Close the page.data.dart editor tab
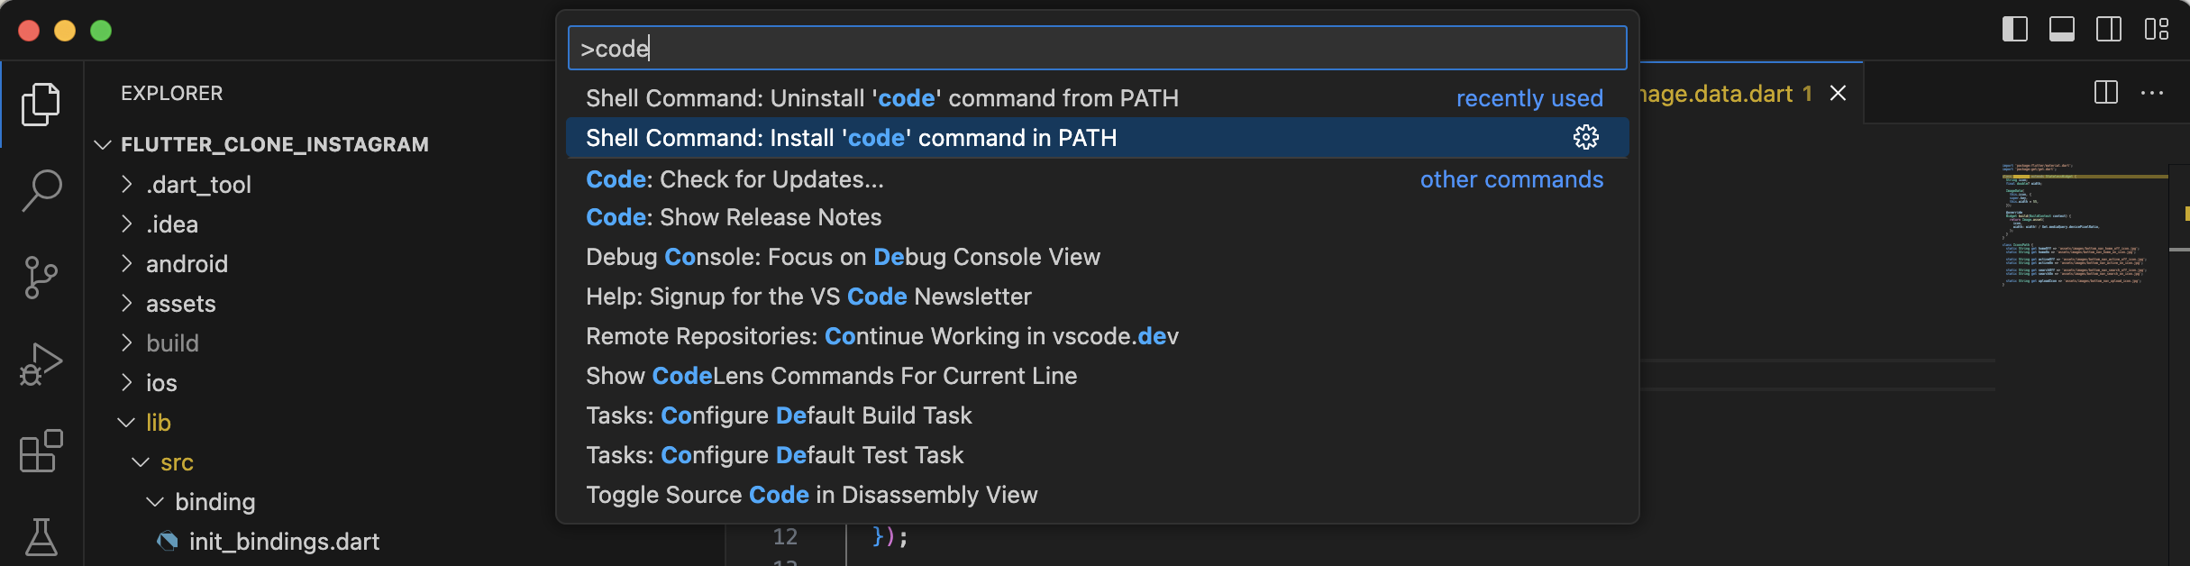The height and width of the screenshot is (566, 2190). click(x=1839, y=94)
